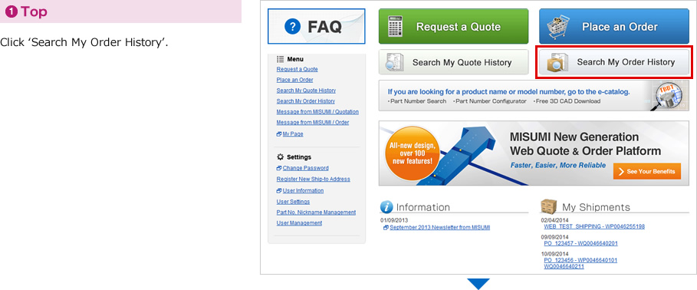Open Search My Order History button

[614, 62]
